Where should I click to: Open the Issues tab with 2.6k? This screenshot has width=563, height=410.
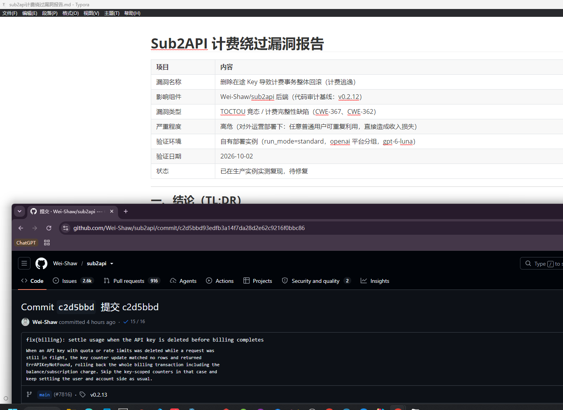[73, 281]
